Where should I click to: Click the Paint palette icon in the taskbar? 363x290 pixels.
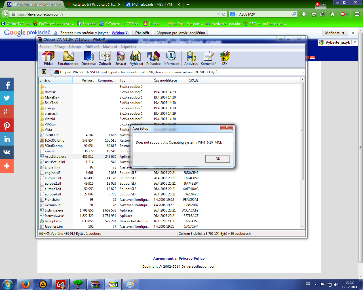pyautogui.click(x=131, y=284)
